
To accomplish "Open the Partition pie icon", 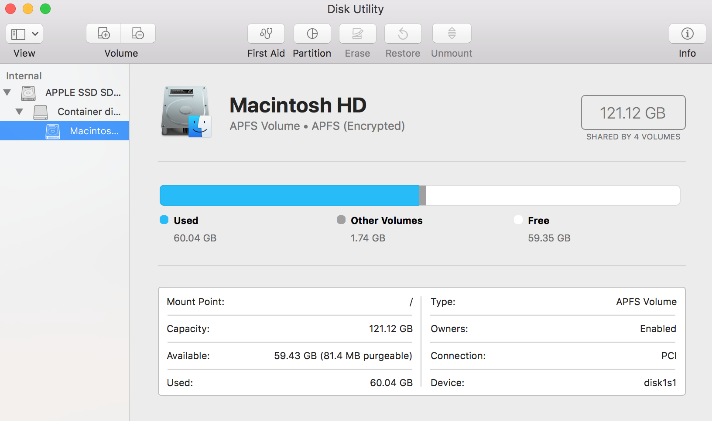I will (x=312, y=34).
